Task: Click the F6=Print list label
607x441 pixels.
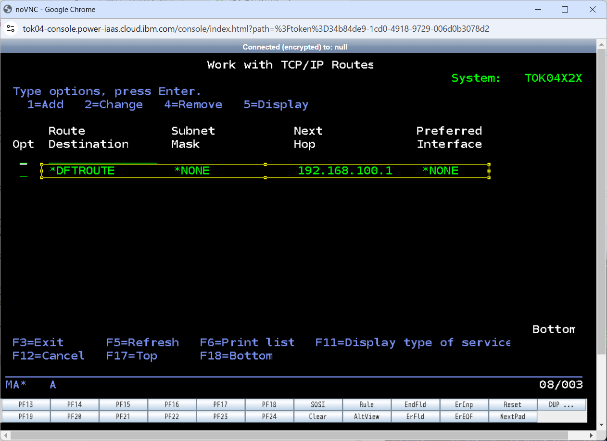Action: point(247,342)
